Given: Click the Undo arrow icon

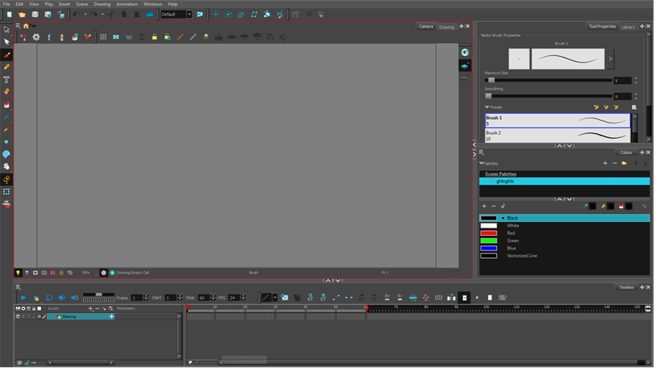Looking at the screenshot, I should [x=75, y=14].
